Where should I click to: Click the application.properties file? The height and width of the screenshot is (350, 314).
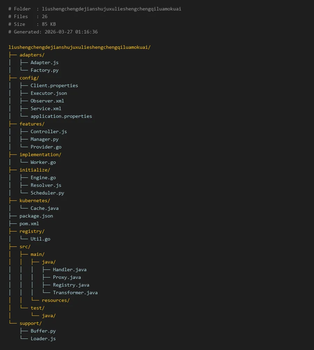pos(61,116)
